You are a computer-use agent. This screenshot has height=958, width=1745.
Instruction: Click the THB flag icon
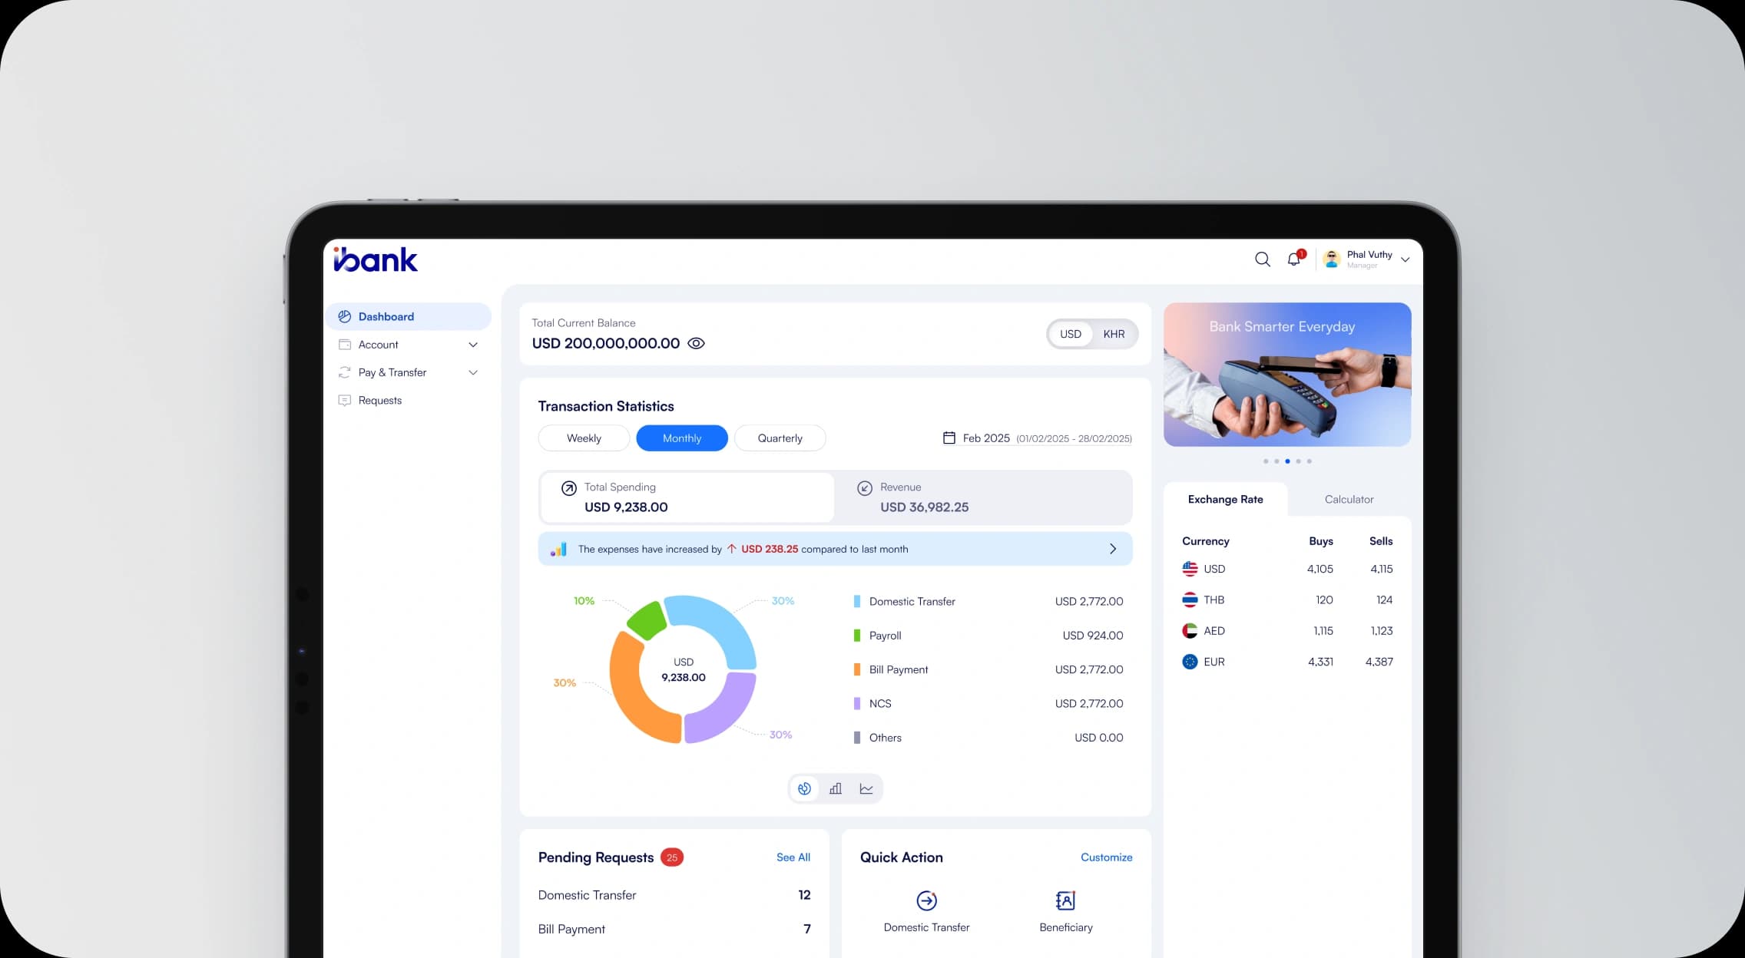[x=1190, y=600]
